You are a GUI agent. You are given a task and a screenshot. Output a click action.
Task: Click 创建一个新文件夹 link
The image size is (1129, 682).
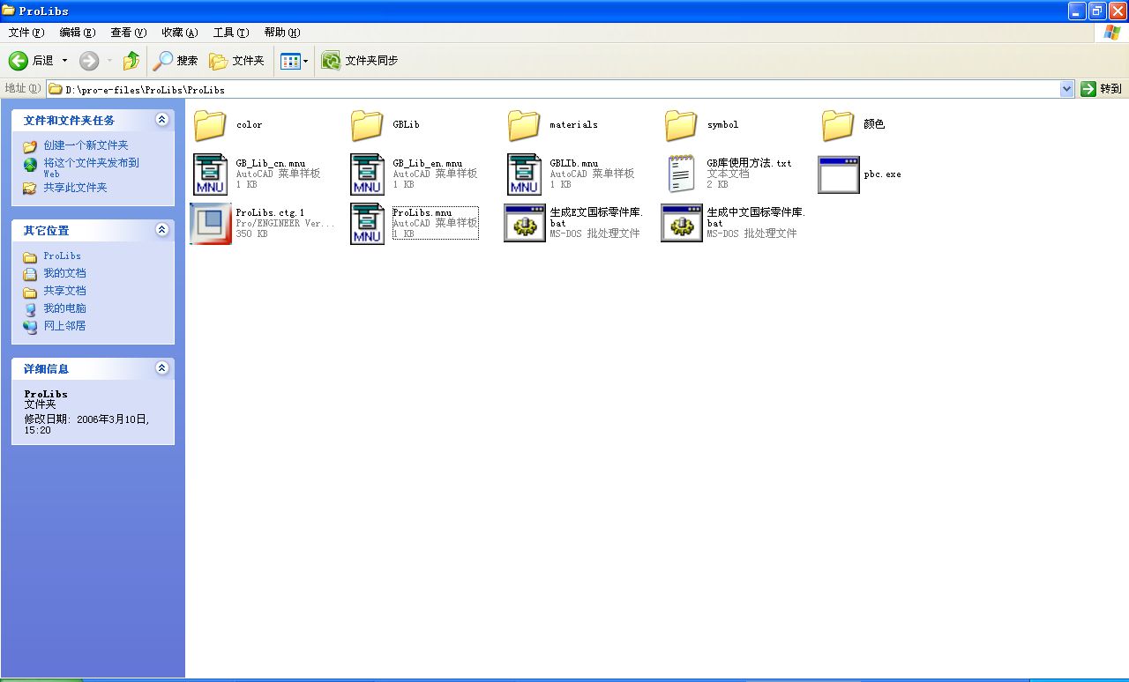click(86, 145)
